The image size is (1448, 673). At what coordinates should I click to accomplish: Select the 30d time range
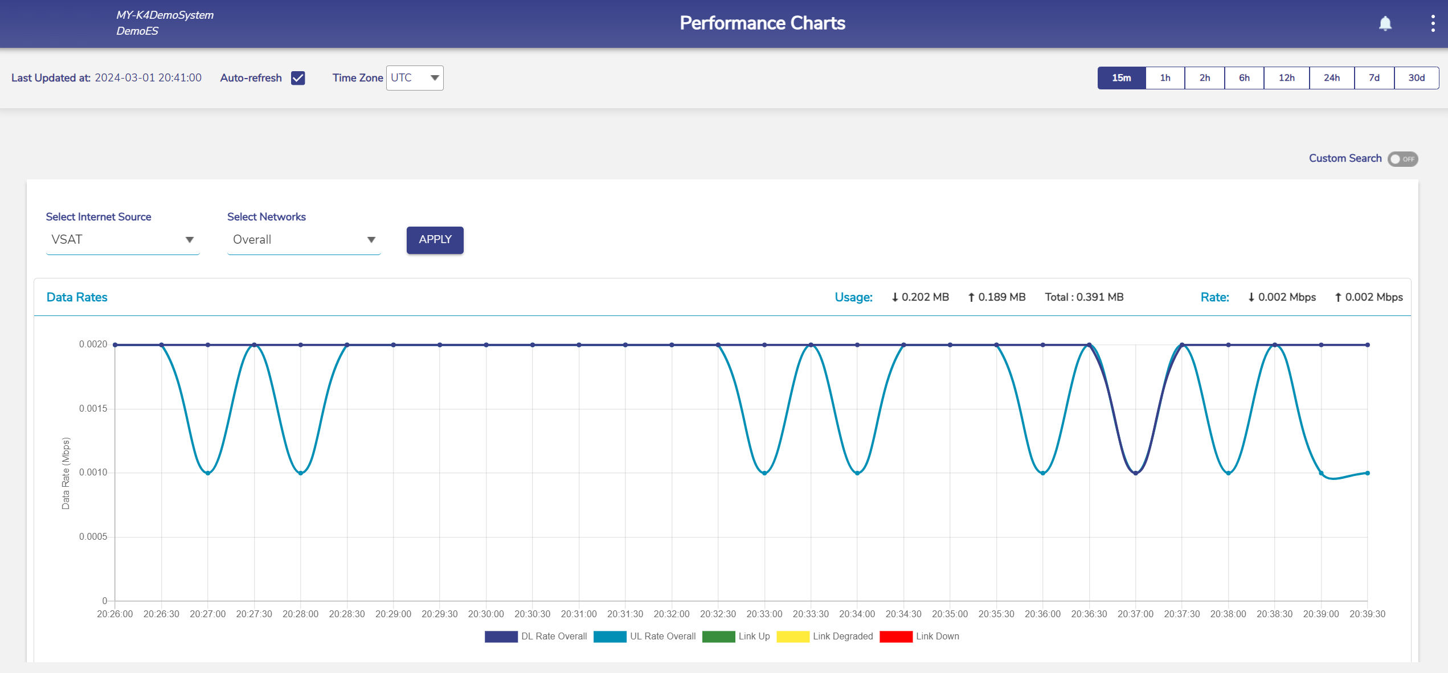1416,78
